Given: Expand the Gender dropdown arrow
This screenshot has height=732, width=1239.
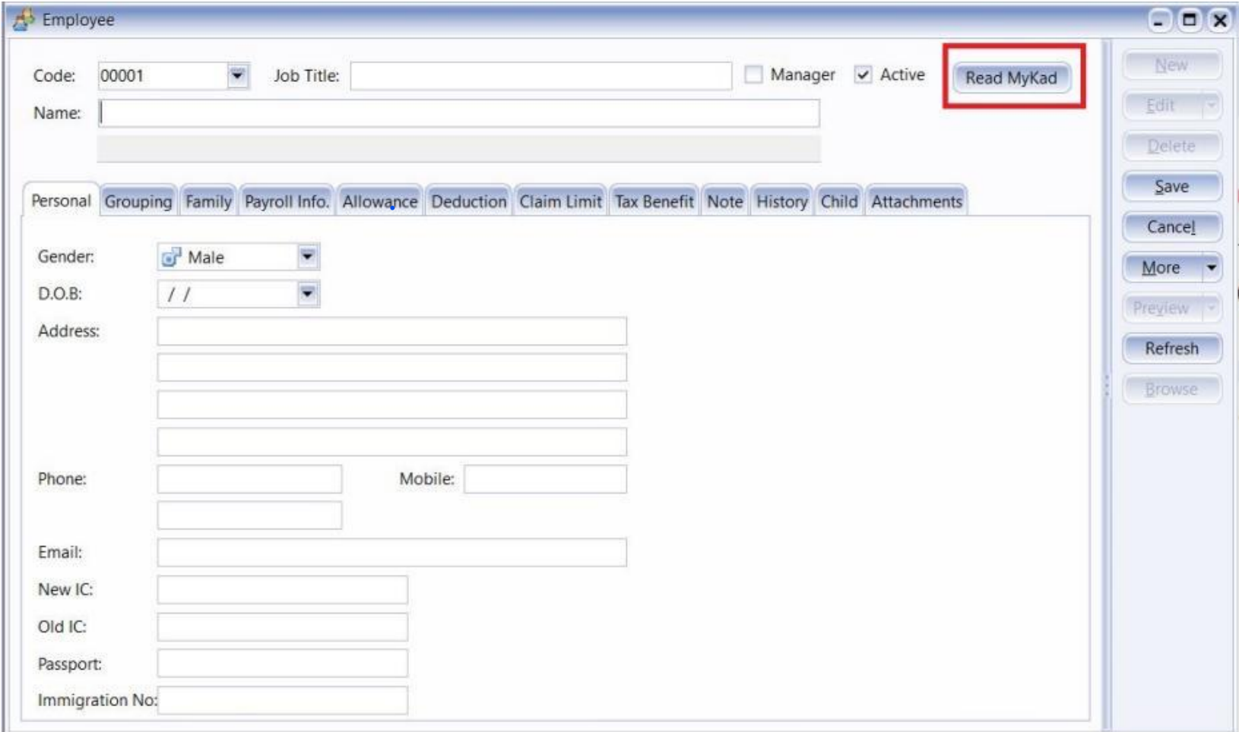Looking at the screenshot, I should (307, 257).
